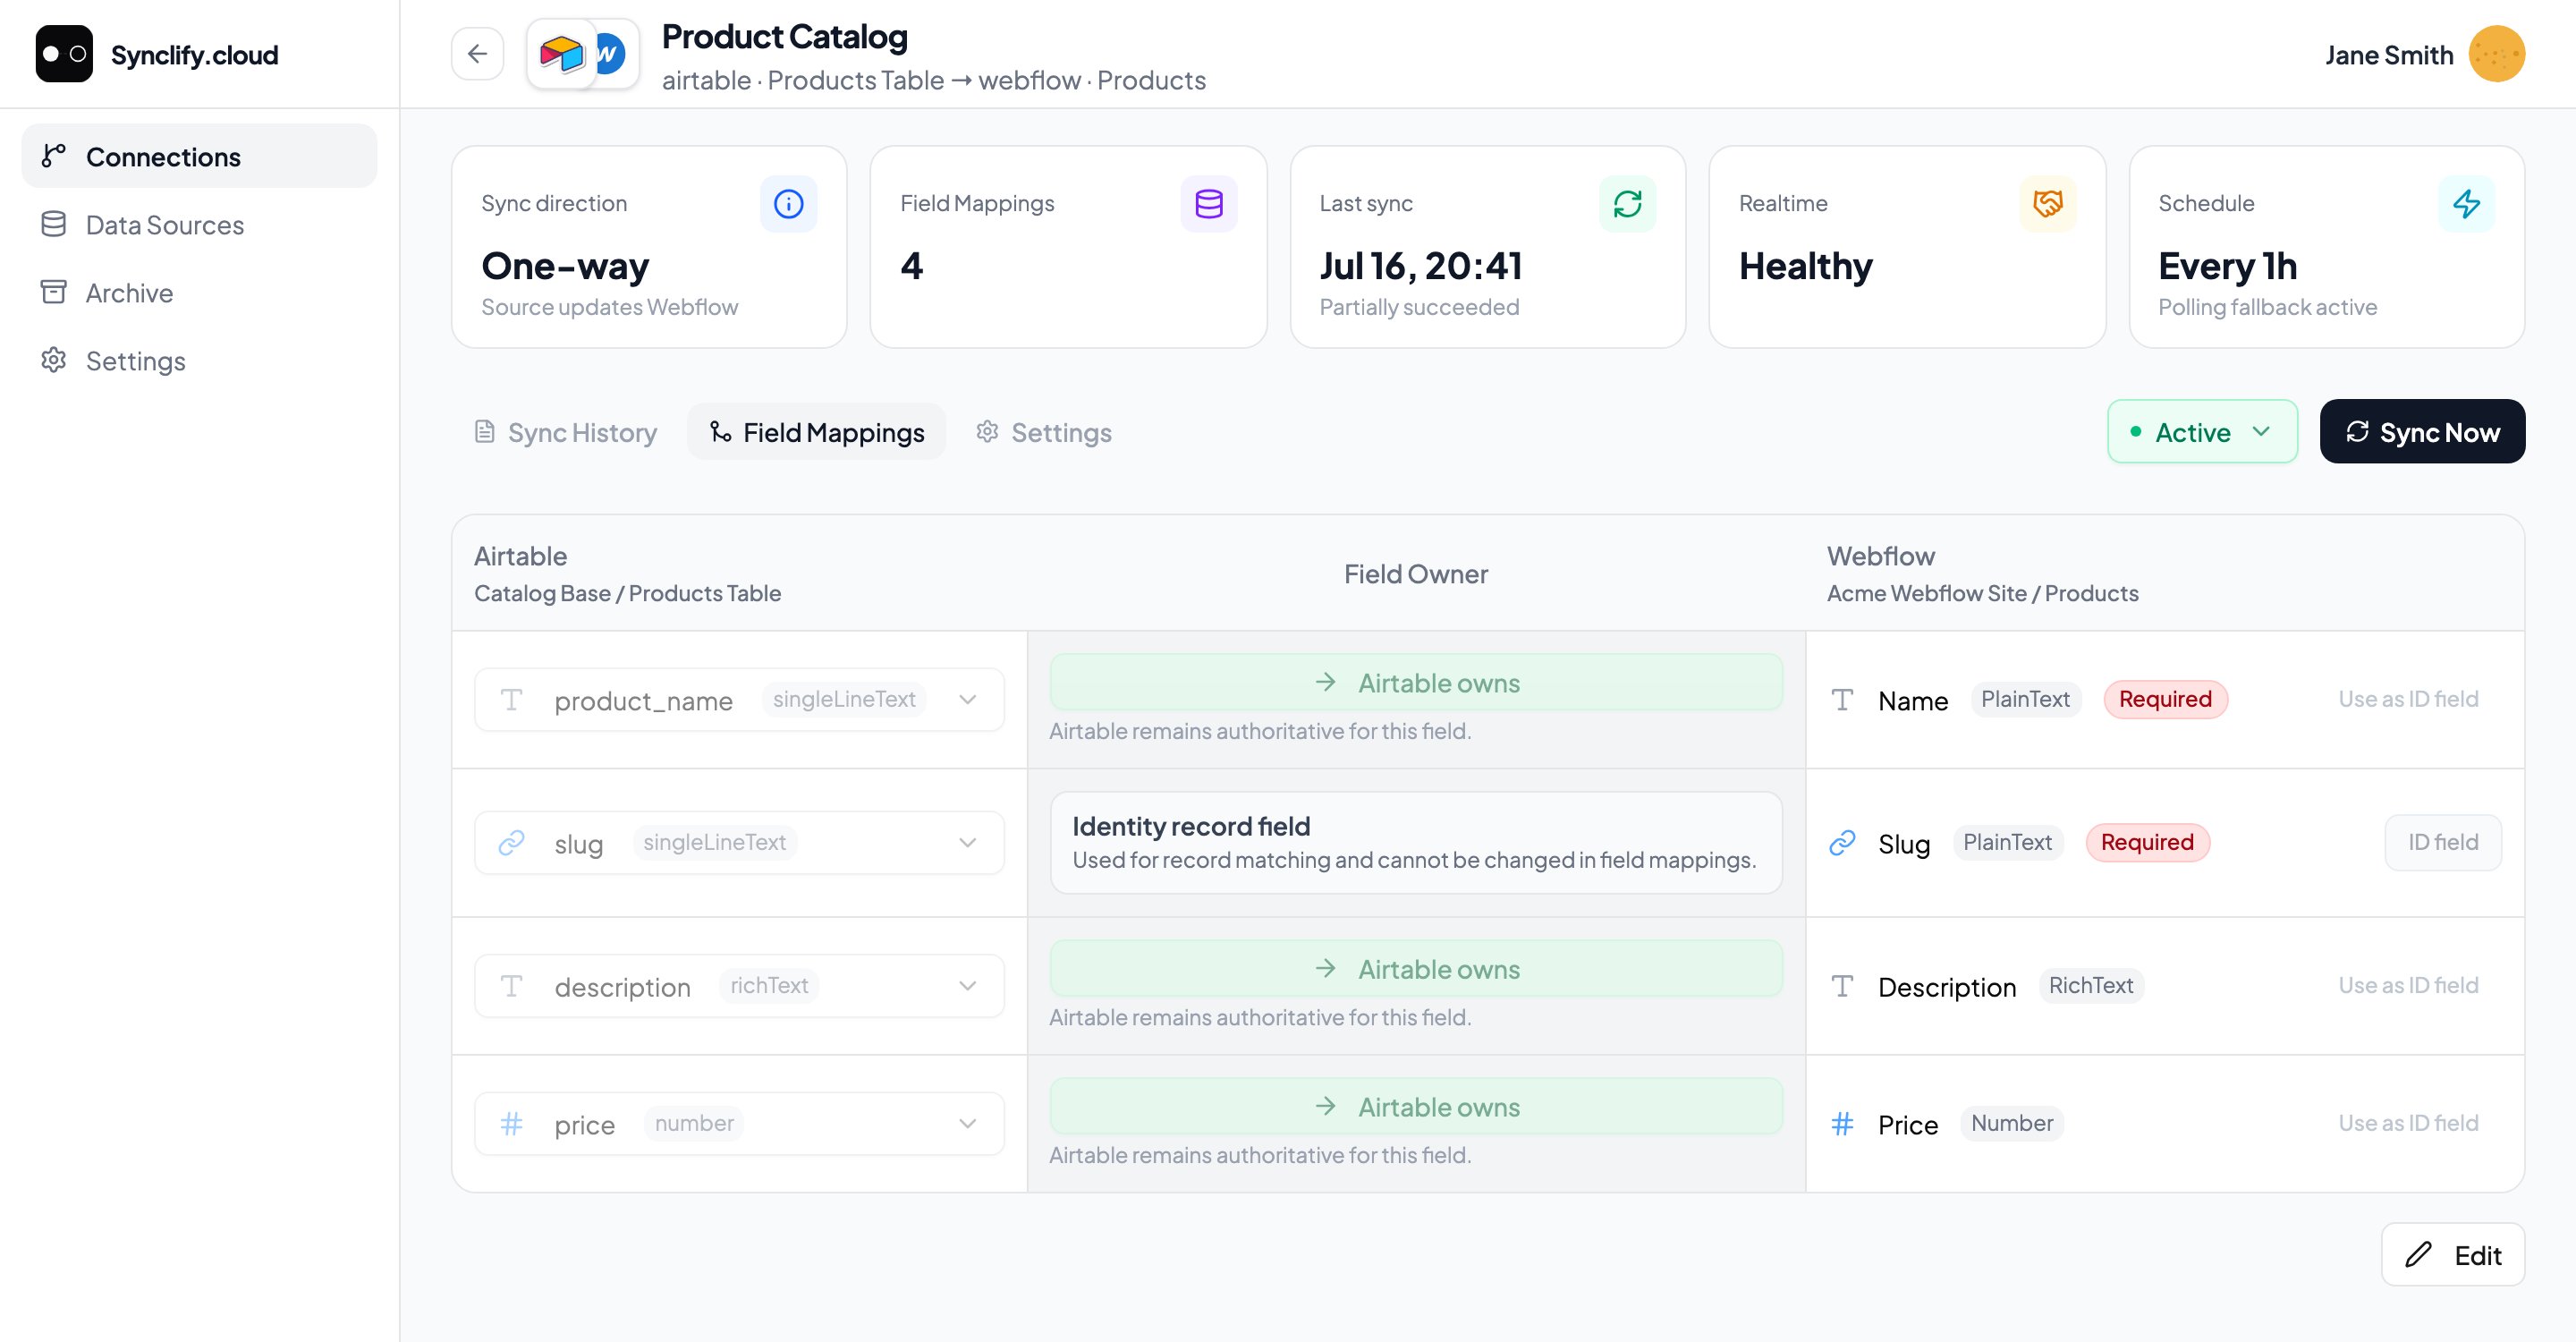Viewport: 2576px width, 1342px height.
Task: Toggle Airtable owns for description row
Action: 1416,969
